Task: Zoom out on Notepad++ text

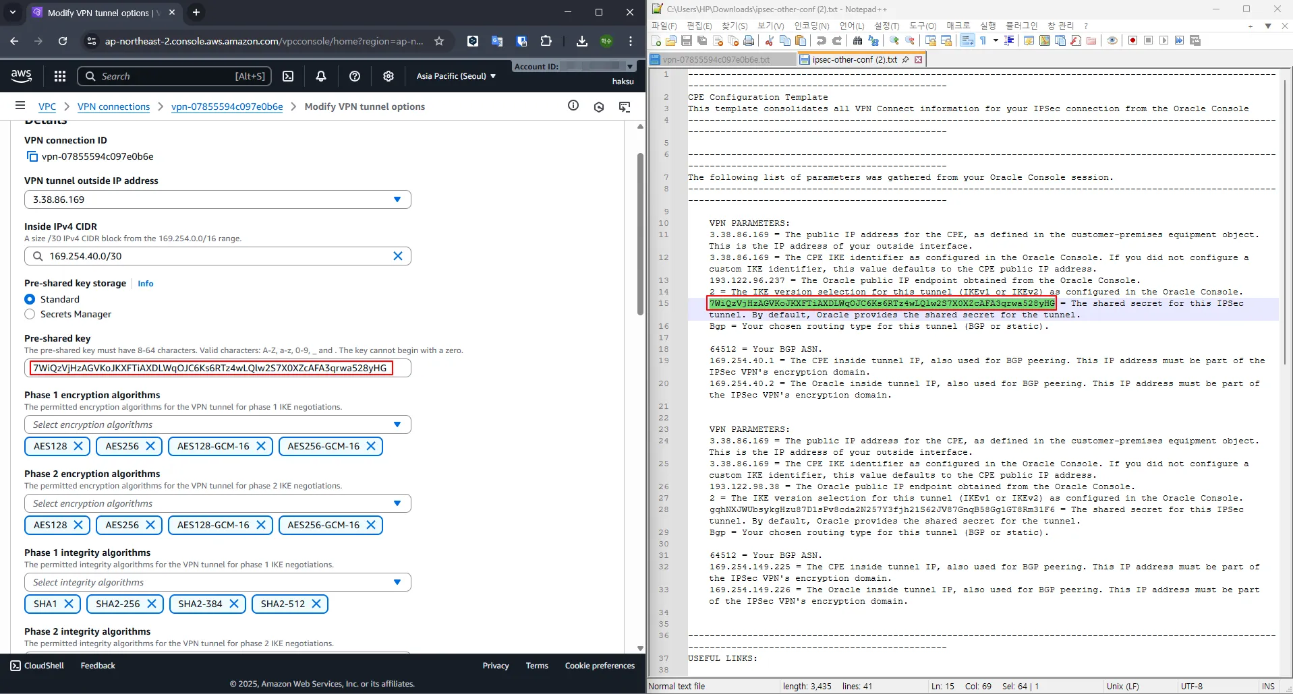Action: [910, 40]
